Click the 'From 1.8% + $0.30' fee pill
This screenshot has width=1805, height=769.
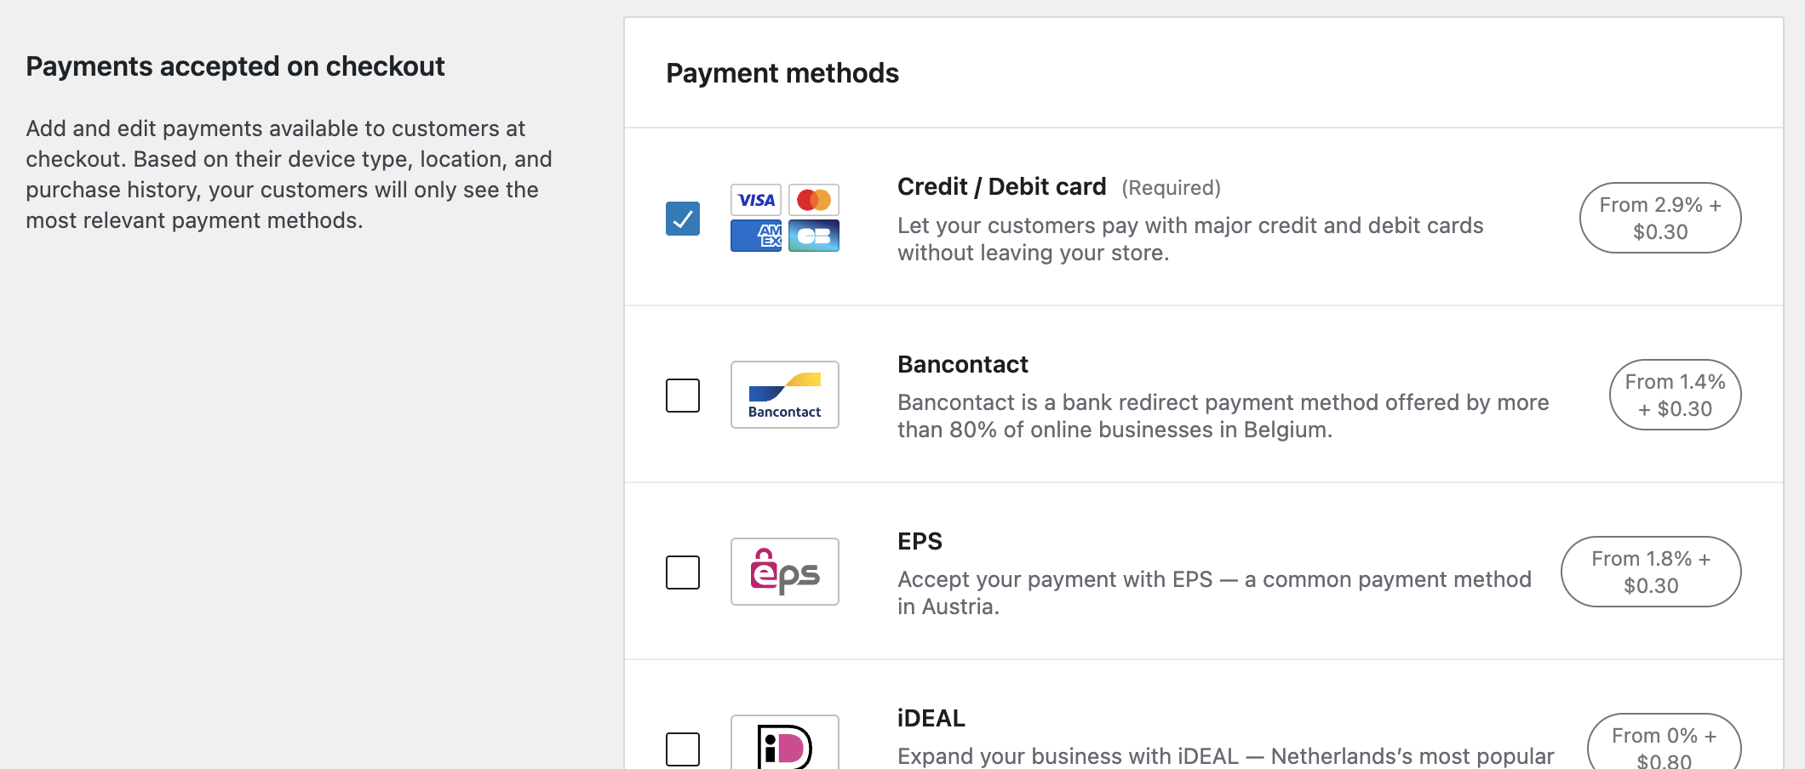[x=1650, y=572]
